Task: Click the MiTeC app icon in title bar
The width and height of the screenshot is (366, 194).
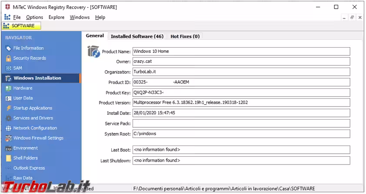Action: (x=7, y=7)
